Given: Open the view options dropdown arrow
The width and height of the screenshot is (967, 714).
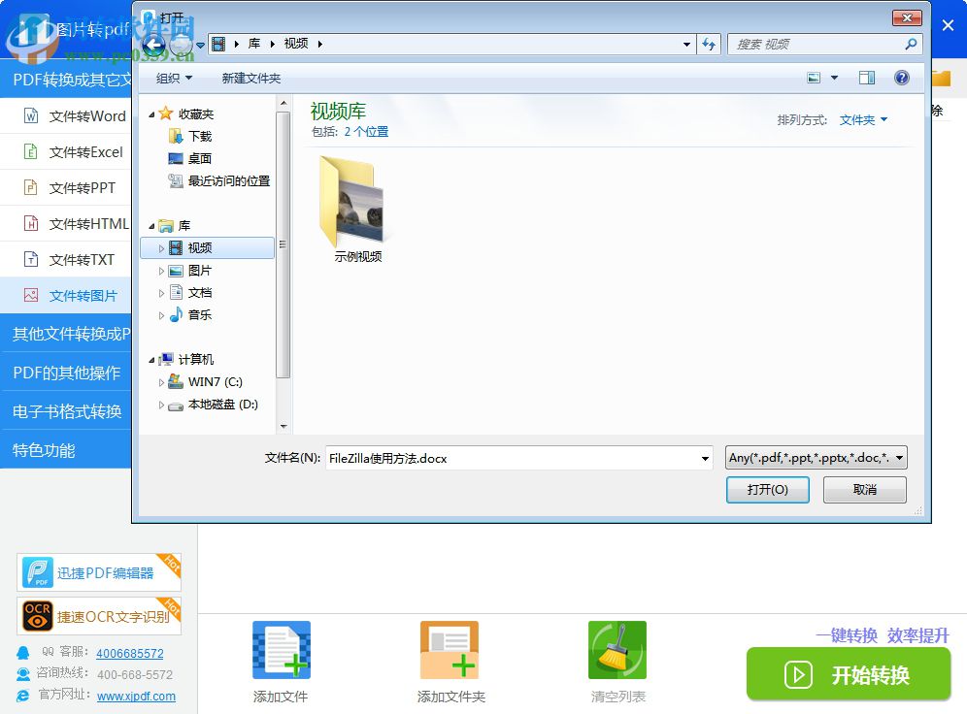Looking at the screenshot, I should coord(834,78).
